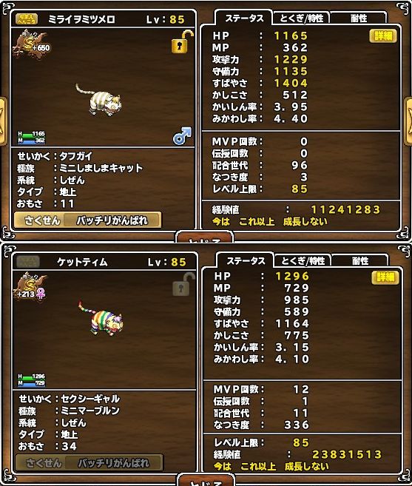Switch to the upper 耐性 tab
This screenshot has width=412, height=486.
click(x=359, y=18)
